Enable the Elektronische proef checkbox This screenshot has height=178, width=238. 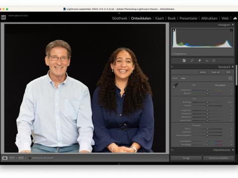click(30, 158)
